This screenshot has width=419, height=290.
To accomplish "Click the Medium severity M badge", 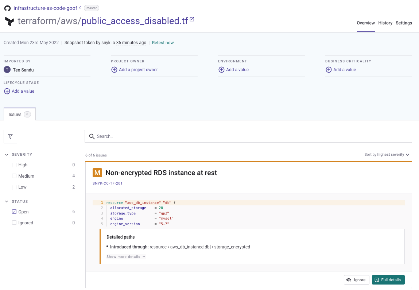I will pos(97,173).
